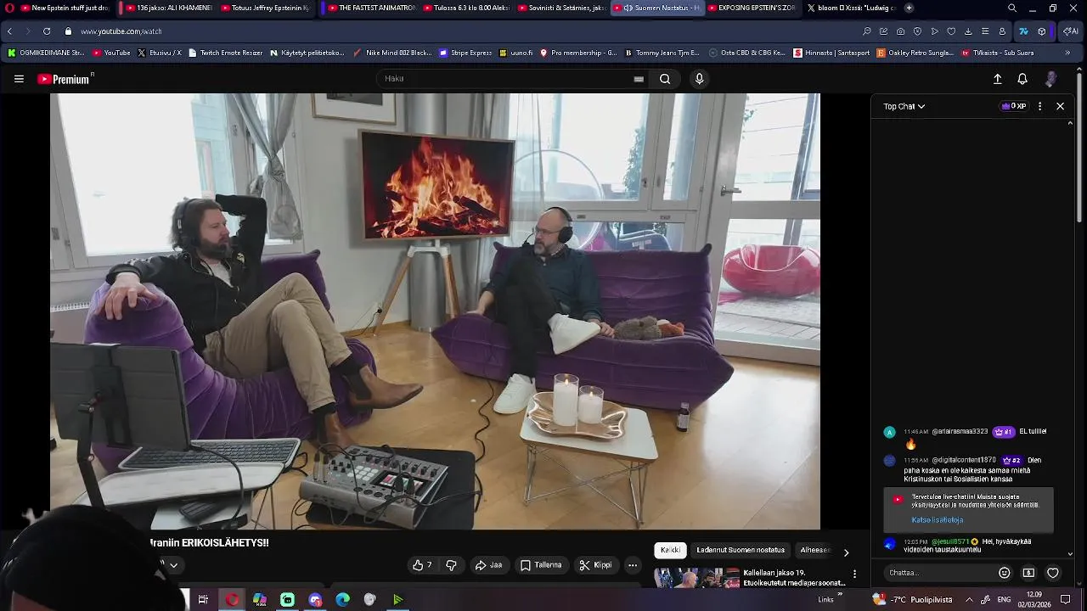Open the on-screen keyboard icon in search box
The width and height of the screenshot is (1087, 611).
[x=639, y=79]
